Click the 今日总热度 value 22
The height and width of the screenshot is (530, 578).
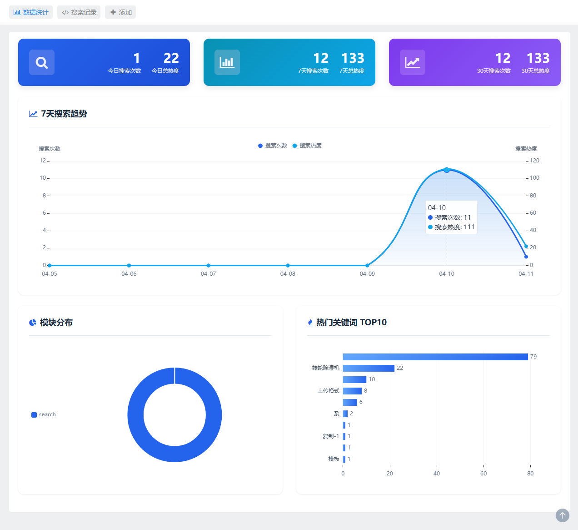(171, 58)
